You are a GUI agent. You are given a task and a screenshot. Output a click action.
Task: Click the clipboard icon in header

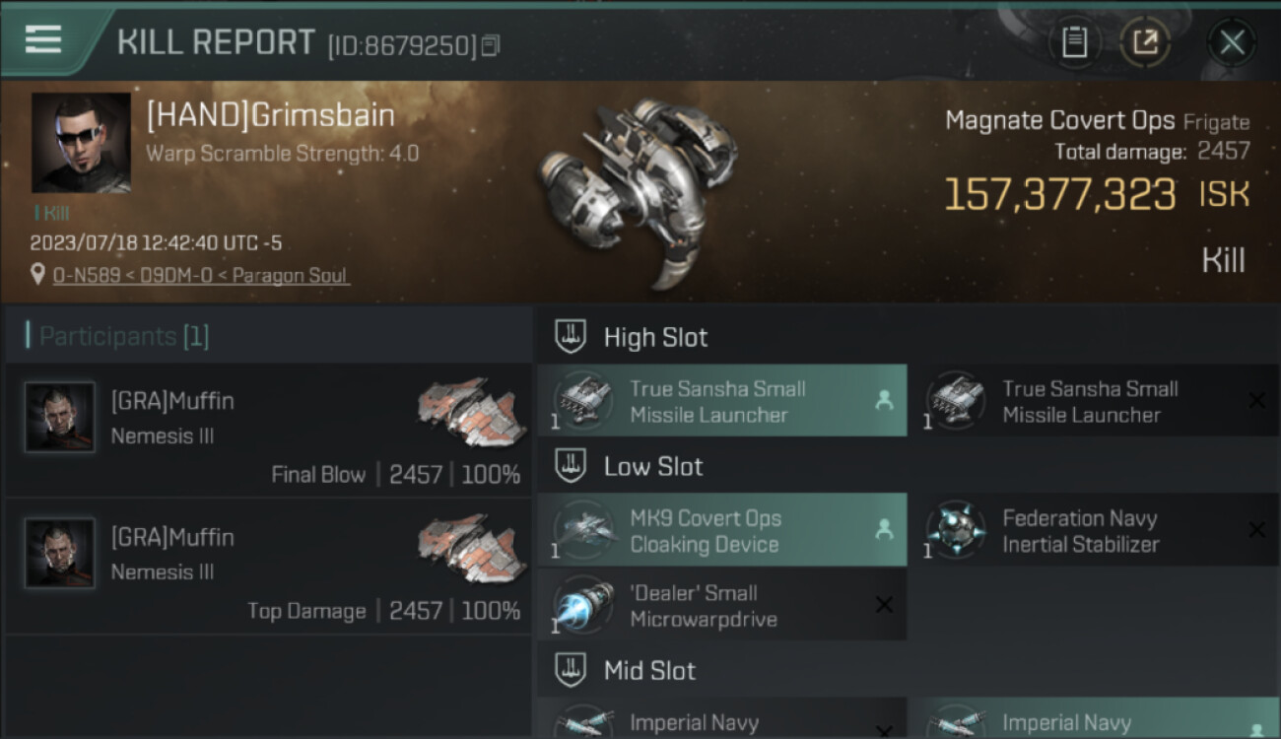click(1074, 41)
